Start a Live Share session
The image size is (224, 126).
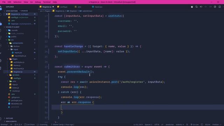(x=29, y=125)
